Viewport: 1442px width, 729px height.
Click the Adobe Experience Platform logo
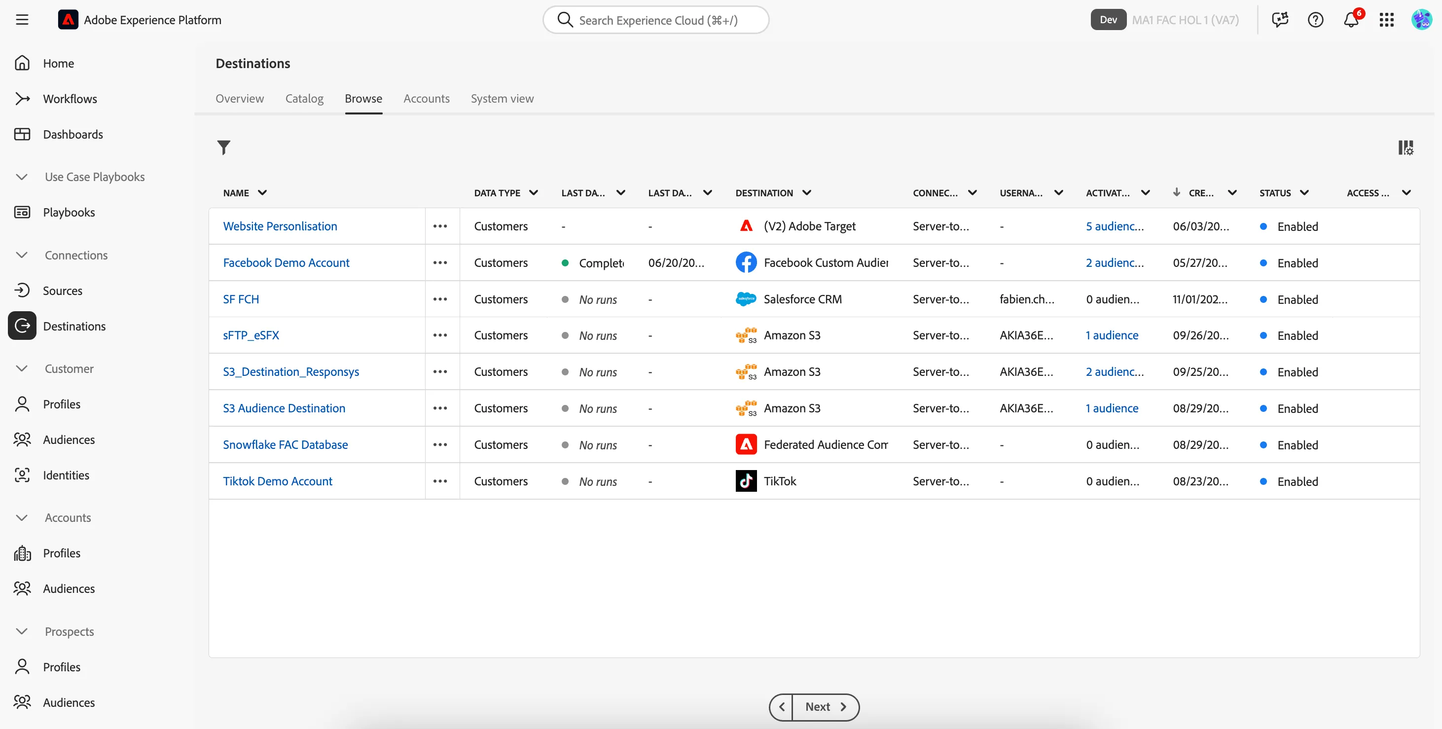(x=68, y=20)
